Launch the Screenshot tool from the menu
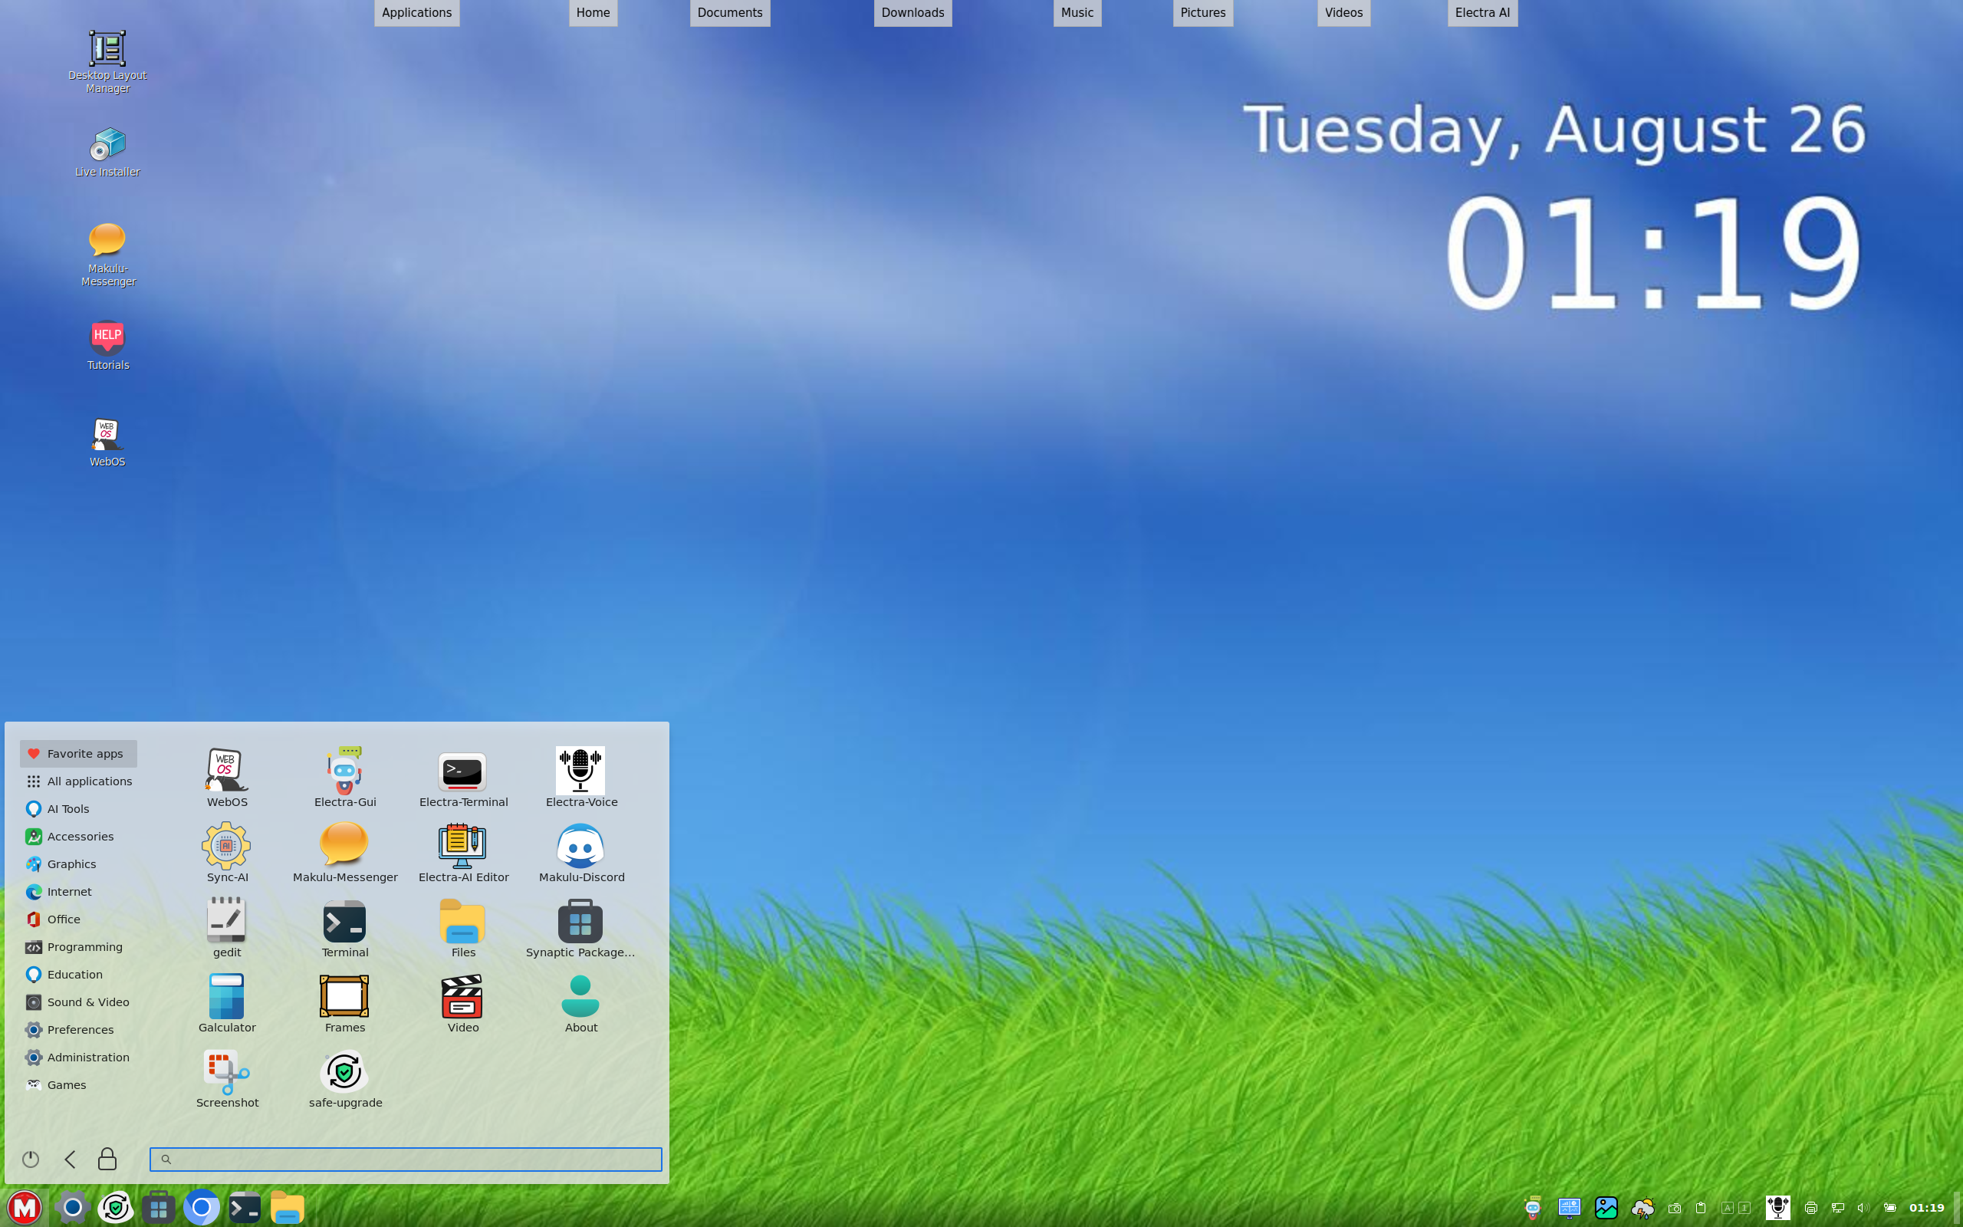Screen dimensions: 1963x1227 tap(226, 1077)
